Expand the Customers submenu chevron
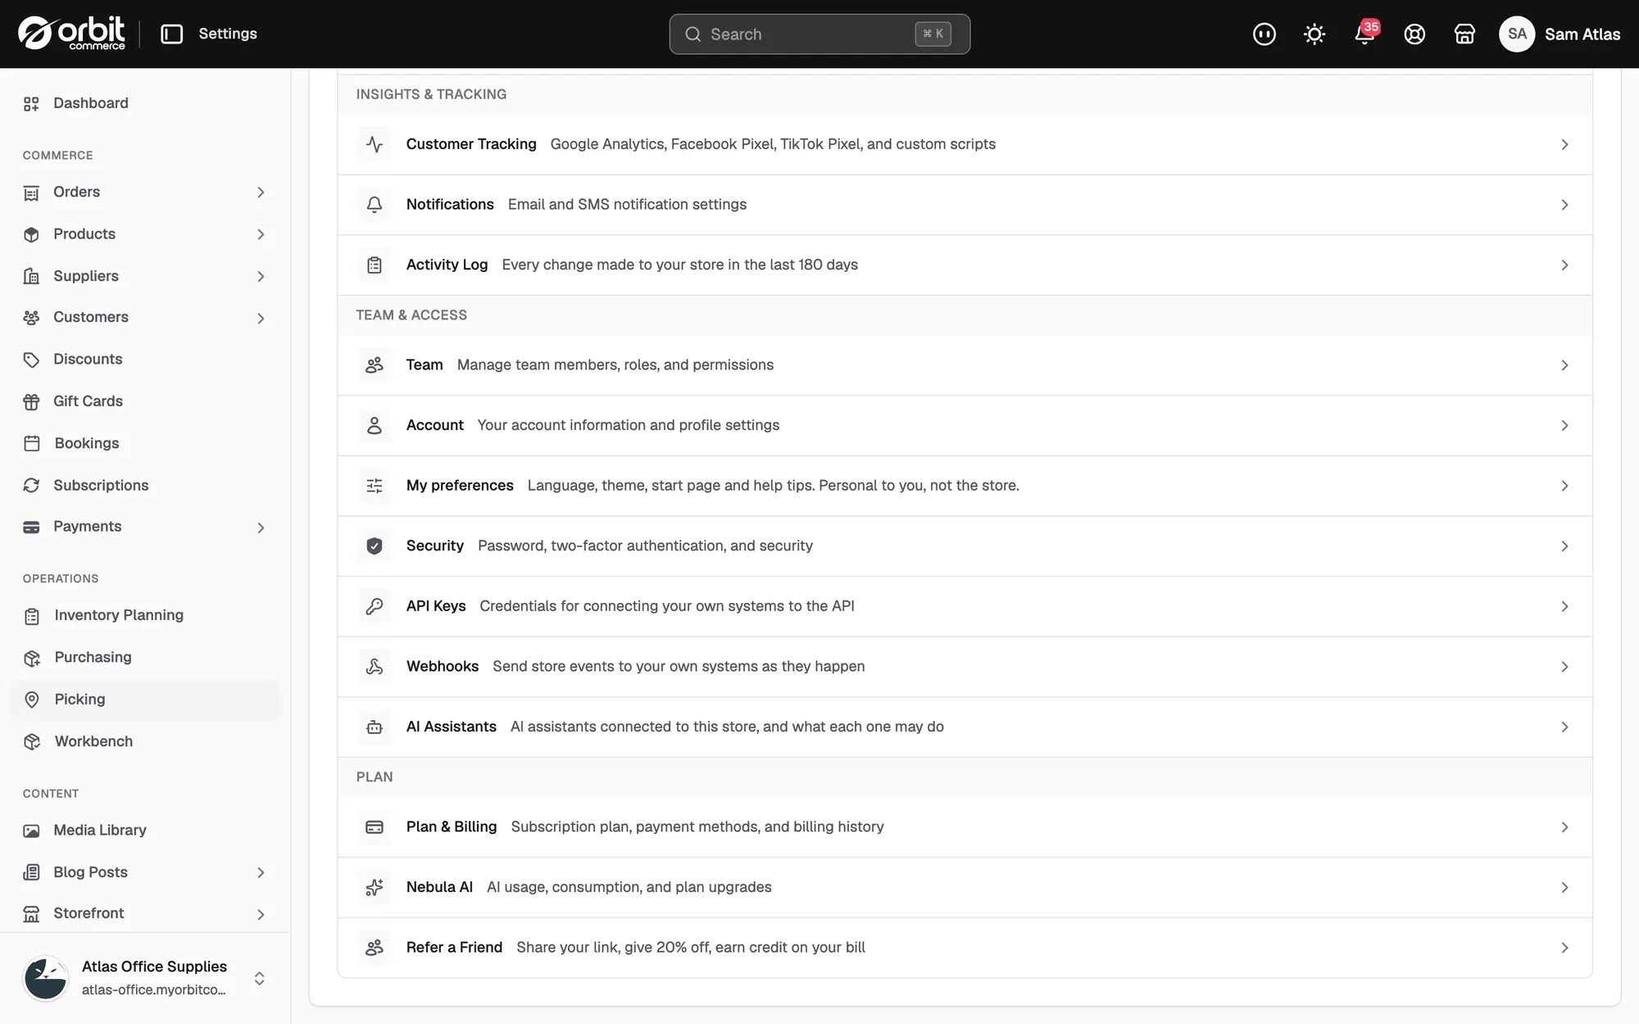The height and width of the screenshot is (1024, 1639). click(x=261, y=318)
